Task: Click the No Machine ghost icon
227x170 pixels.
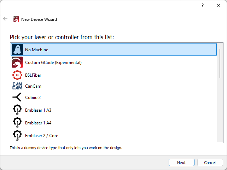Action: [x=17, y=49]
